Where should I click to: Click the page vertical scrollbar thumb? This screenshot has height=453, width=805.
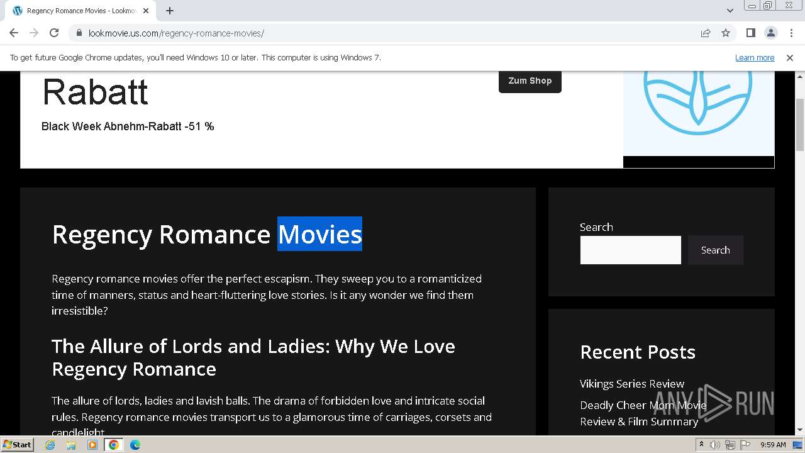click(x=800, y=125)
